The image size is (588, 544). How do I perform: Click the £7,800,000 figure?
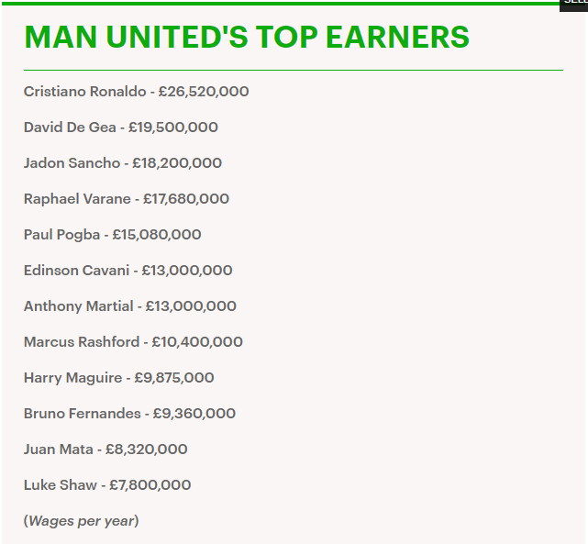tap(150, 485)
